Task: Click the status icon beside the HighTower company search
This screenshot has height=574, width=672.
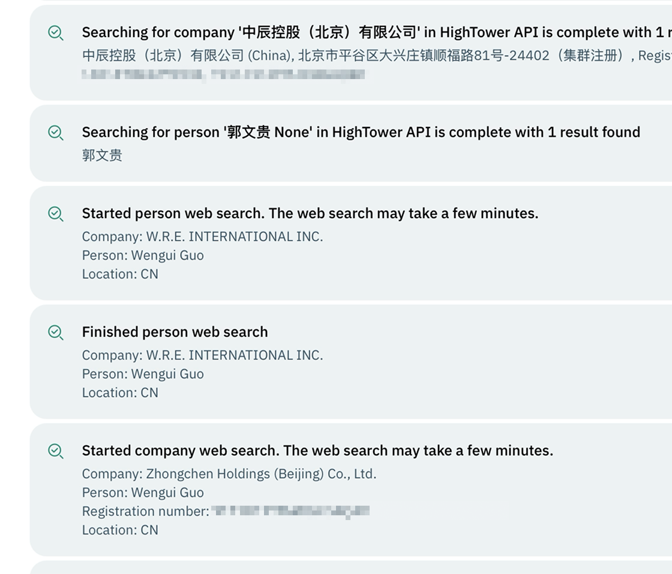Action: [x=56, y=33]
